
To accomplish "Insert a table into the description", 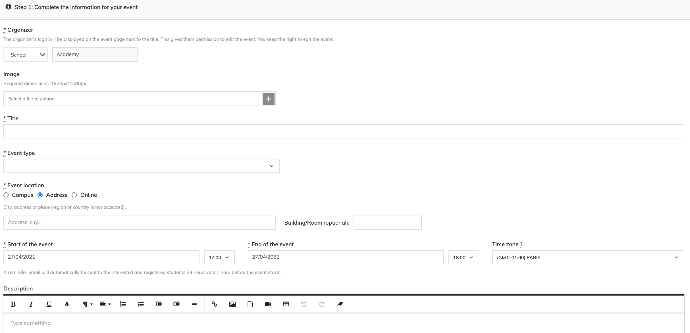I will coord(286,304).
